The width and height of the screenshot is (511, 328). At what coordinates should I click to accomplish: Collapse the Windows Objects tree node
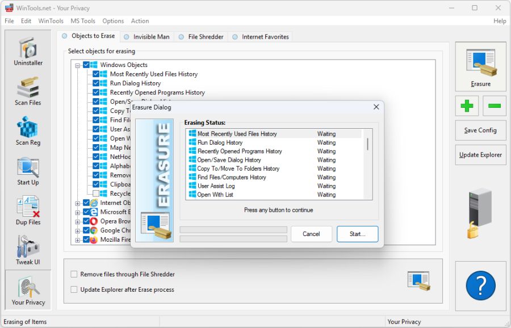click(78, 65)
